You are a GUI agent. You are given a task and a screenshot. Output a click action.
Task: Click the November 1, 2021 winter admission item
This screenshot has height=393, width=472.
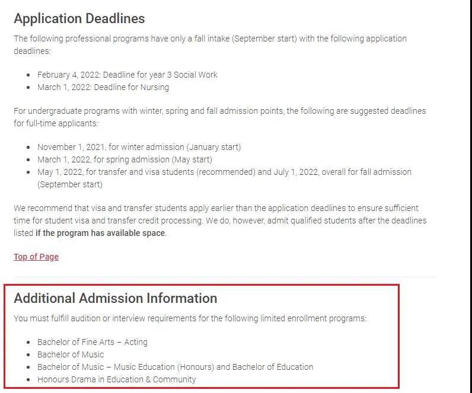click(139, 147)
